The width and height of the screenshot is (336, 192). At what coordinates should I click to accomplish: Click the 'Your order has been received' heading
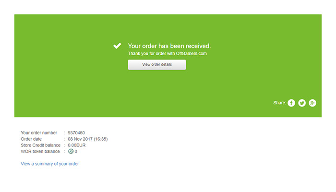point(169,46)
